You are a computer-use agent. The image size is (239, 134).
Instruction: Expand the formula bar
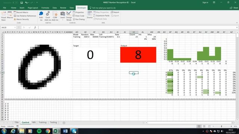(237, 28)
